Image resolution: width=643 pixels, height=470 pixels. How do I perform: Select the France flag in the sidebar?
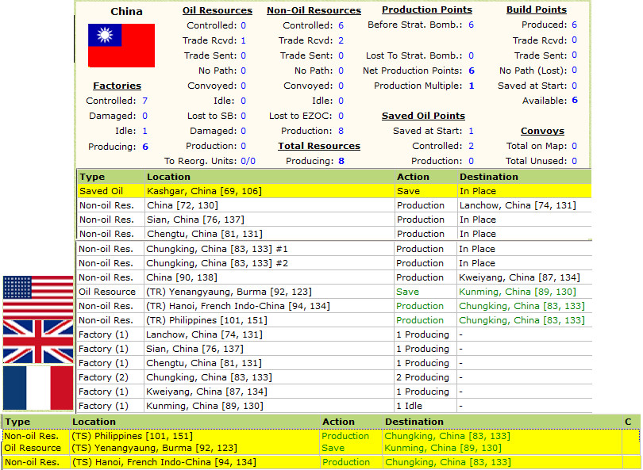click(x=37, y=389)
